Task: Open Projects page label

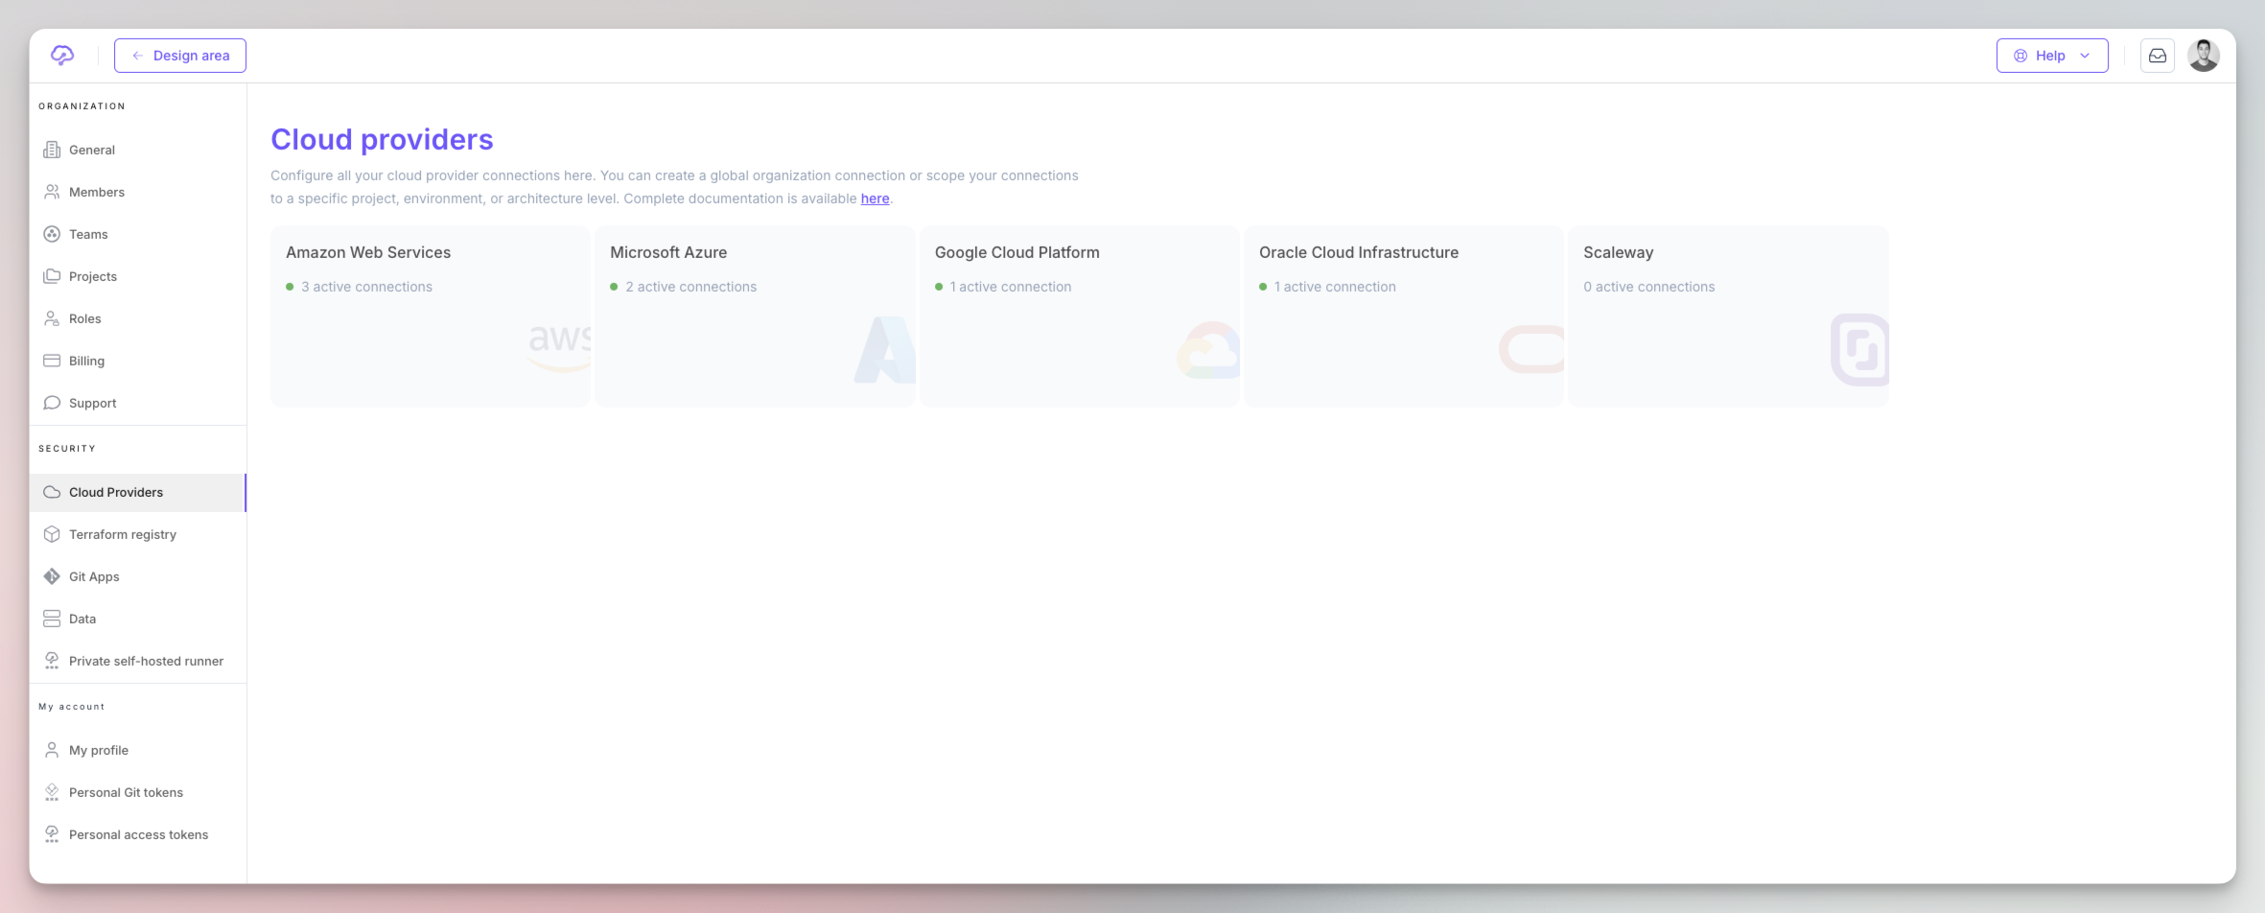Action: (93, 276)
